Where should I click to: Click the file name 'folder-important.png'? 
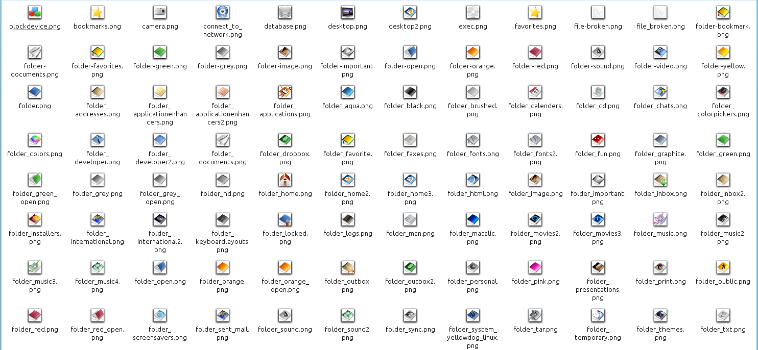click(x=348, y=70)
